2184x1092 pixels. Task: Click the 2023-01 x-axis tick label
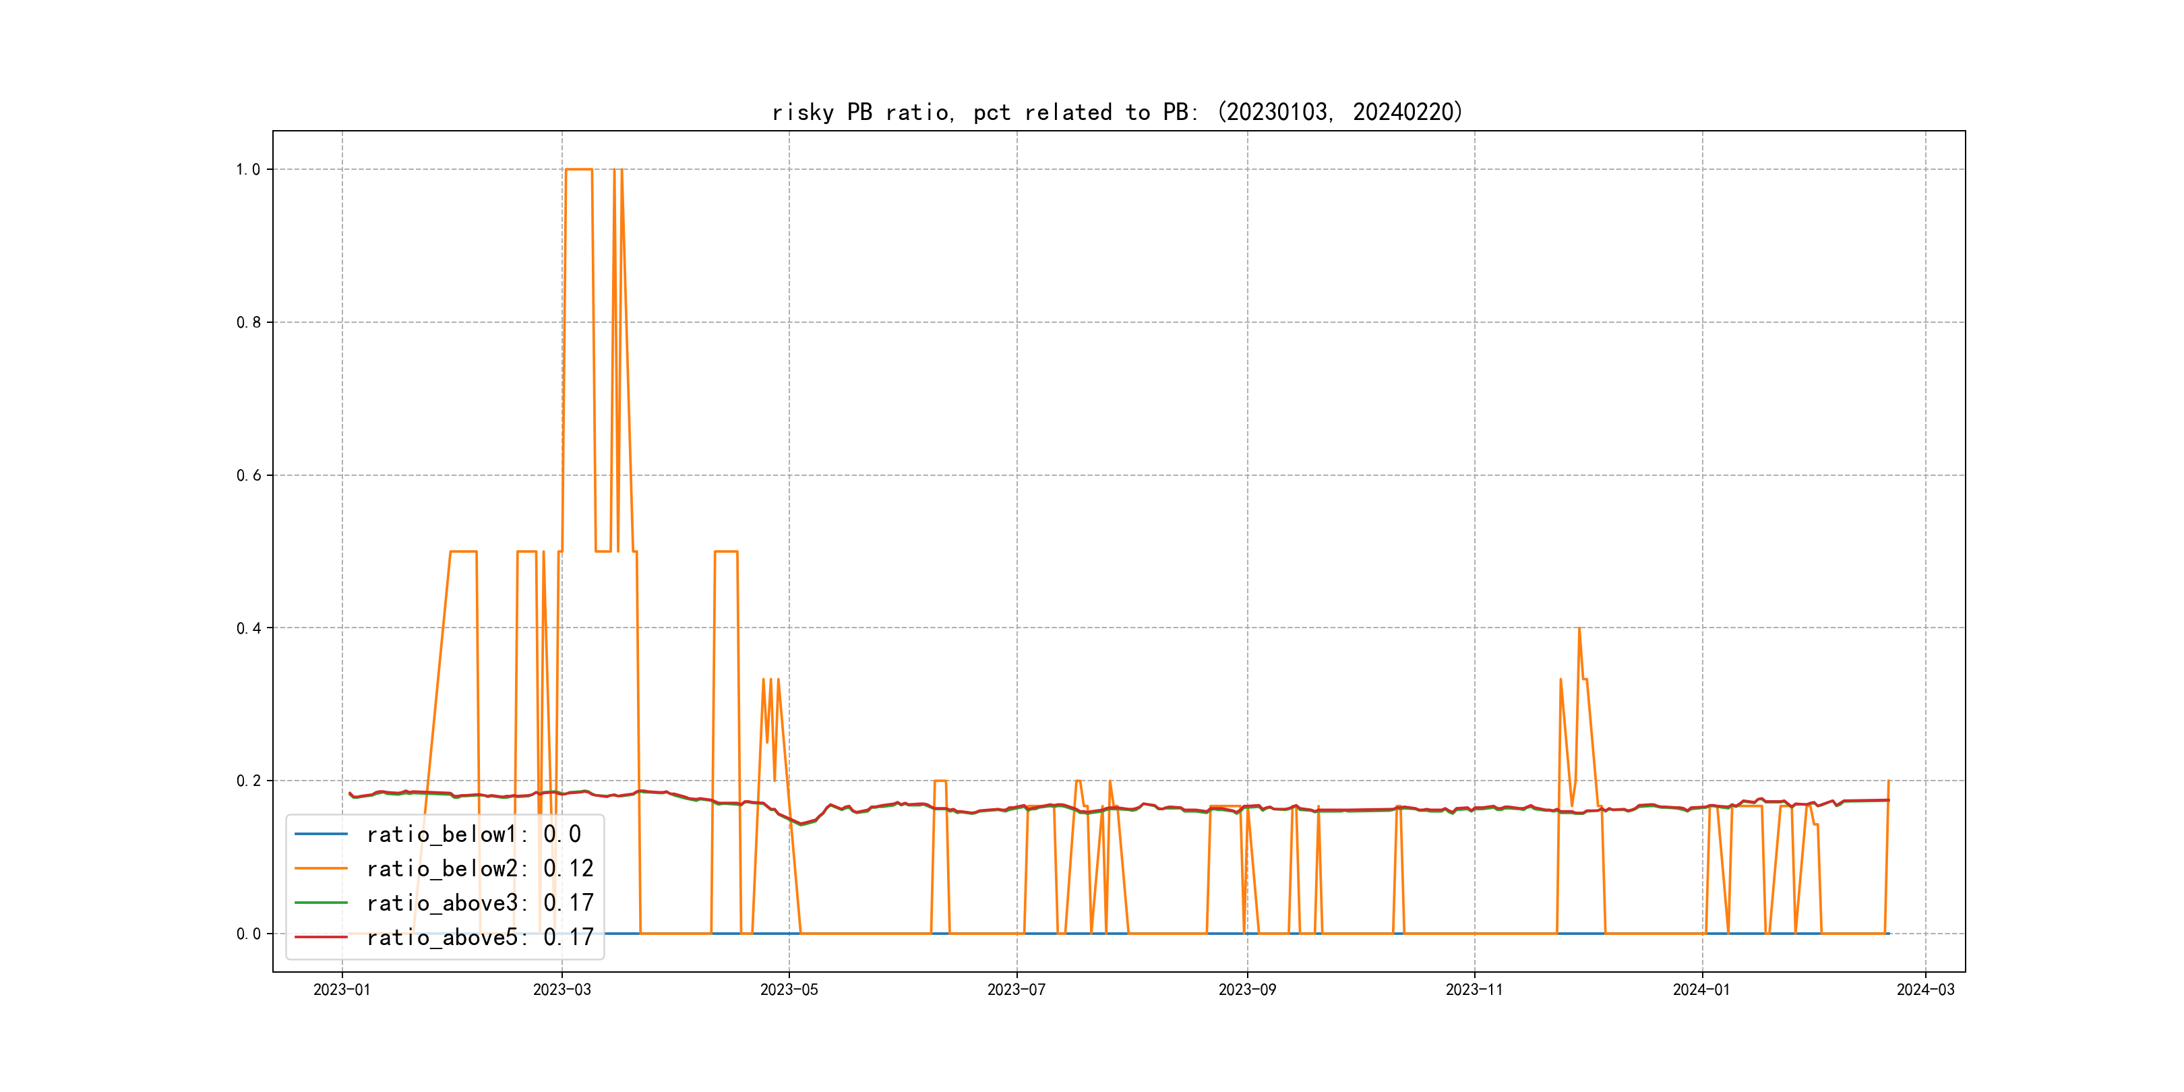(x=342, y=990)
